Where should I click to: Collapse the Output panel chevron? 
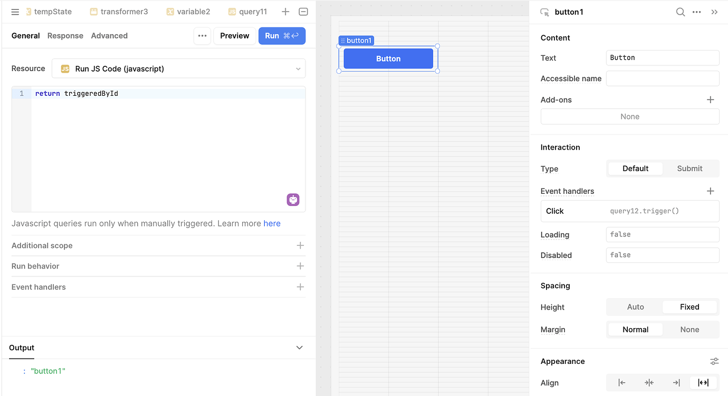pos(300,348)
